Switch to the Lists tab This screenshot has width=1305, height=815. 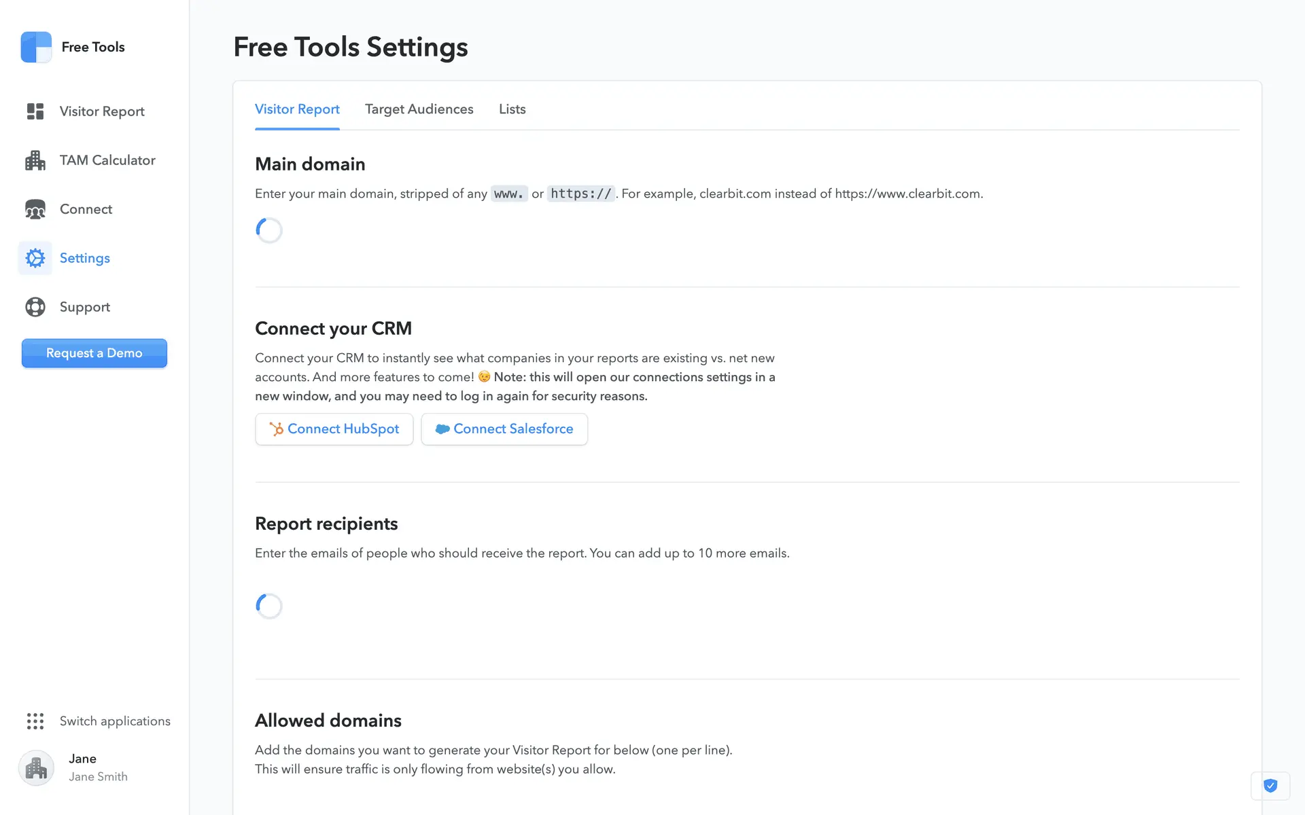click(512, 109)
